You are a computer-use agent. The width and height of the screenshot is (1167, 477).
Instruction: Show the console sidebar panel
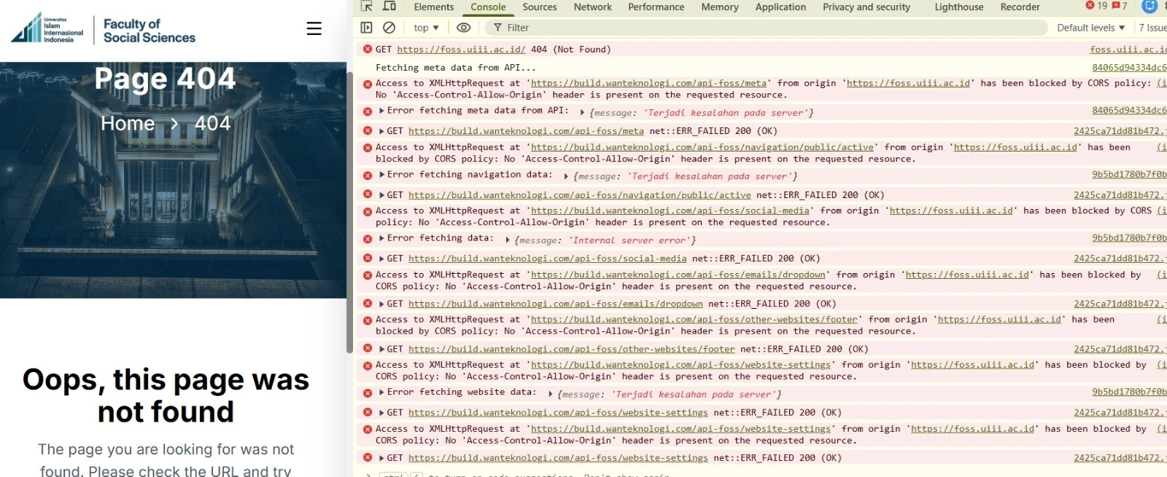[x=367, y=28]
